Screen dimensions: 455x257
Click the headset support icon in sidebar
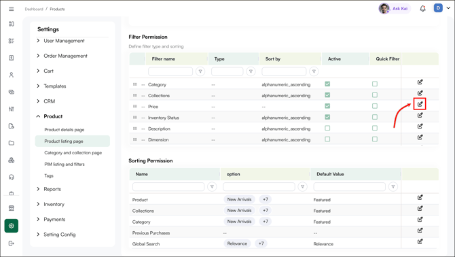(x=12, y=177)
